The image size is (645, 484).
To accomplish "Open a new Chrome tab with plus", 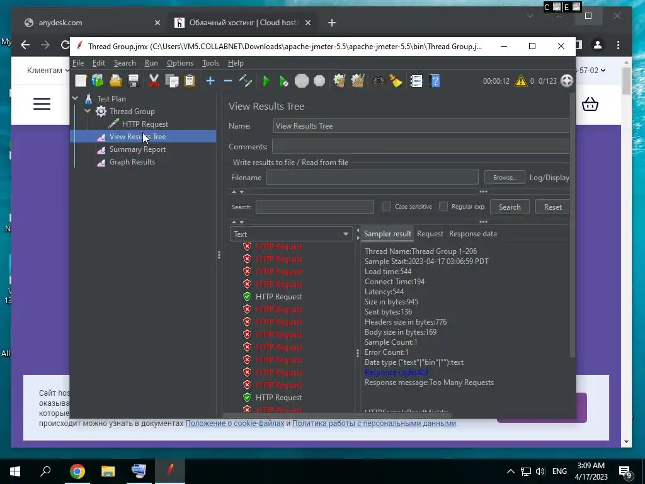I will click(332, 23).
